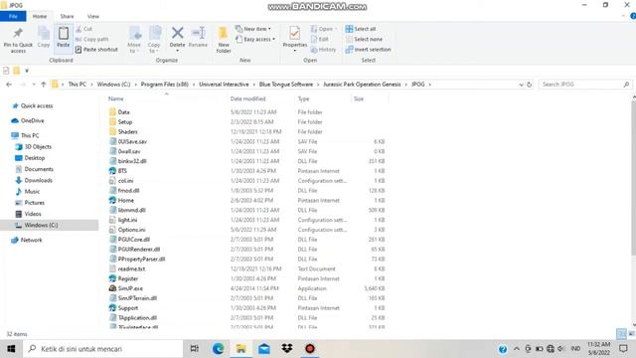Open the New item dropdown
The image size is (636, 358).
(253, 29)
